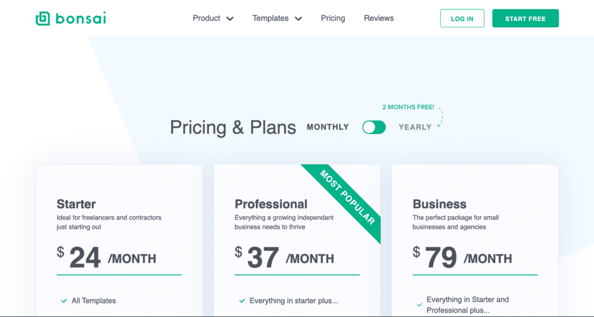The image size is (594, 317).
Task: Open the Templates menu
Action: [270, 19]
